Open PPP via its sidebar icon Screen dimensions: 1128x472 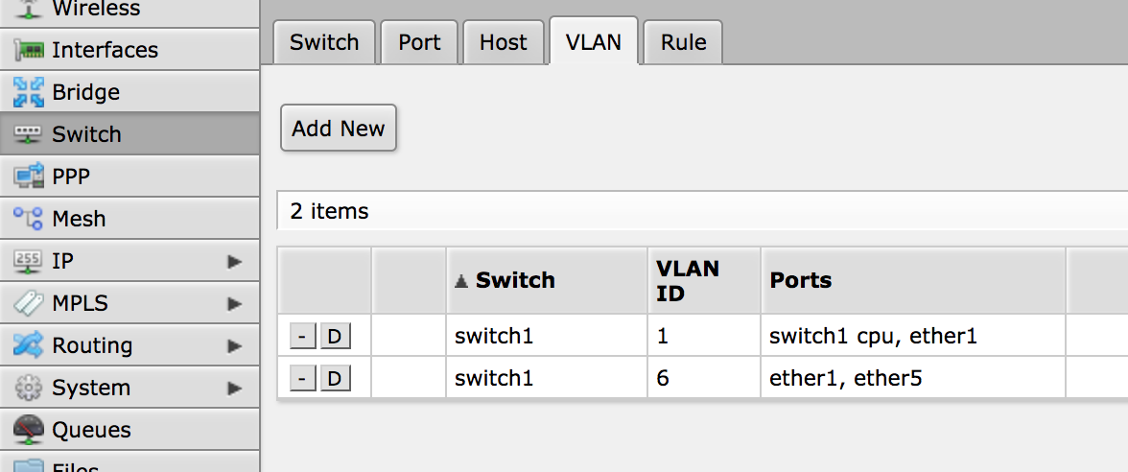coord(28,177)
